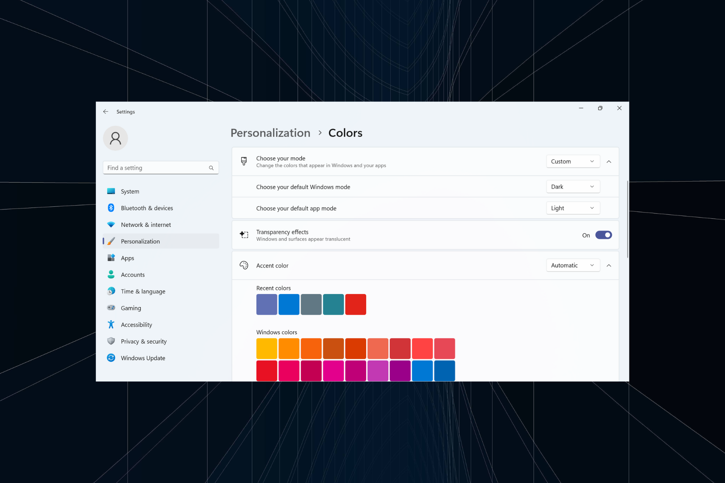Open the Choose your mode Custom dropdown
Screen dimensions: 725x483
pos(572,162)
